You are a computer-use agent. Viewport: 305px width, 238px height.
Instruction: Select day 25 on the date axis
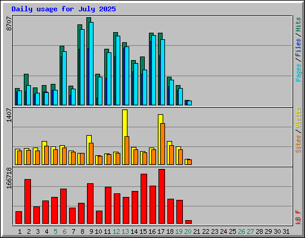232,231
